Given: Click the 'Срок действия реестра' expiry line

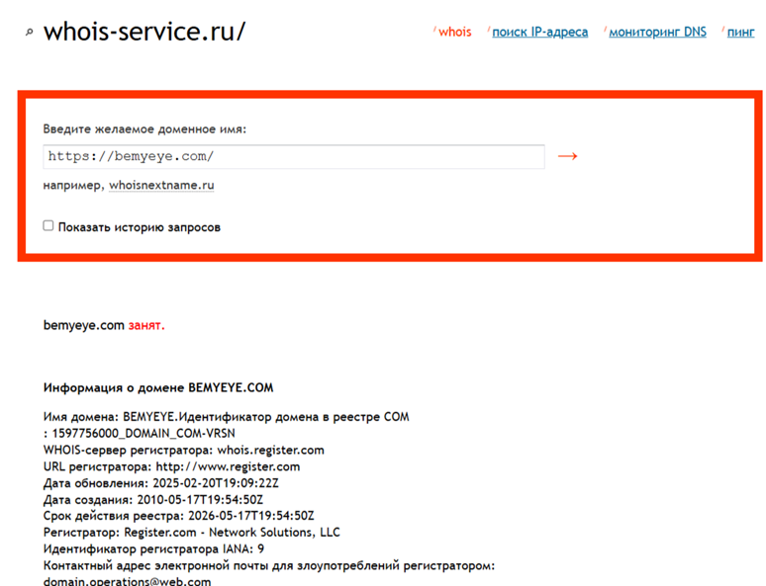Looking at the screenshot, I should click(x=178, y=516).
